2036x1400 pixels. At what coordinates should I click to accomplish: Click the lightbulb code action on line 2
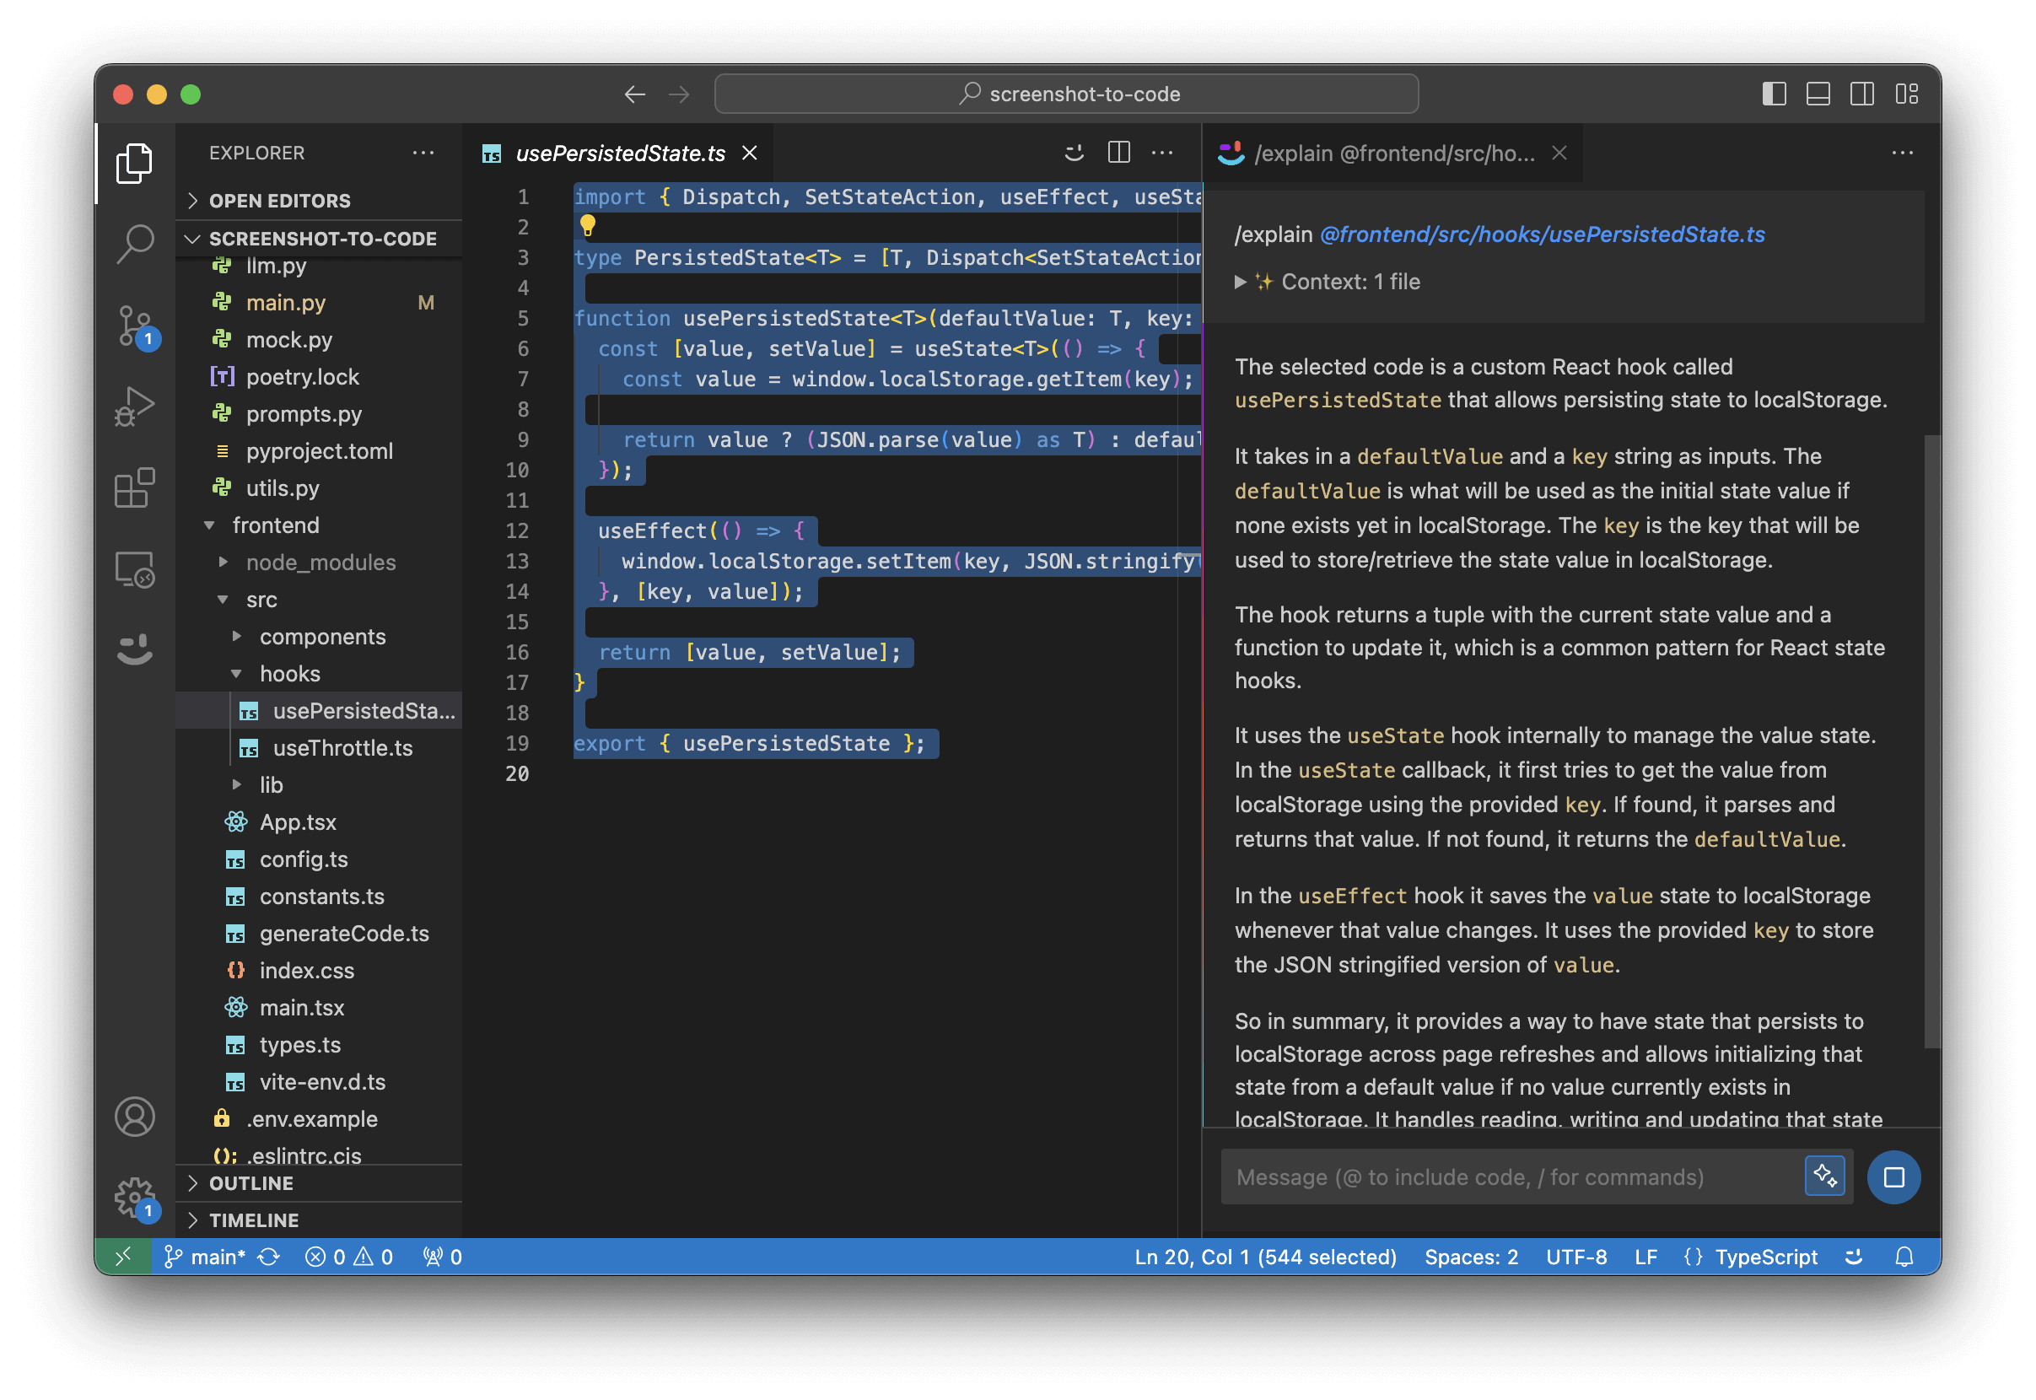click(588, 226)
